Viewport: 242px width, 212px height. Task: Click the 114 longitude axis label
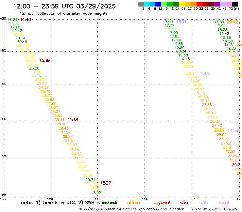[145, 199]
